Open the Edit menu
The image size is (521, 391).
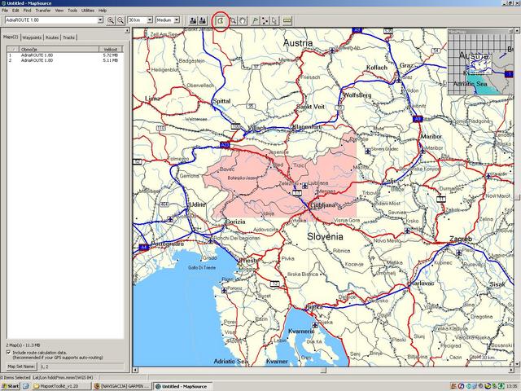15,11
